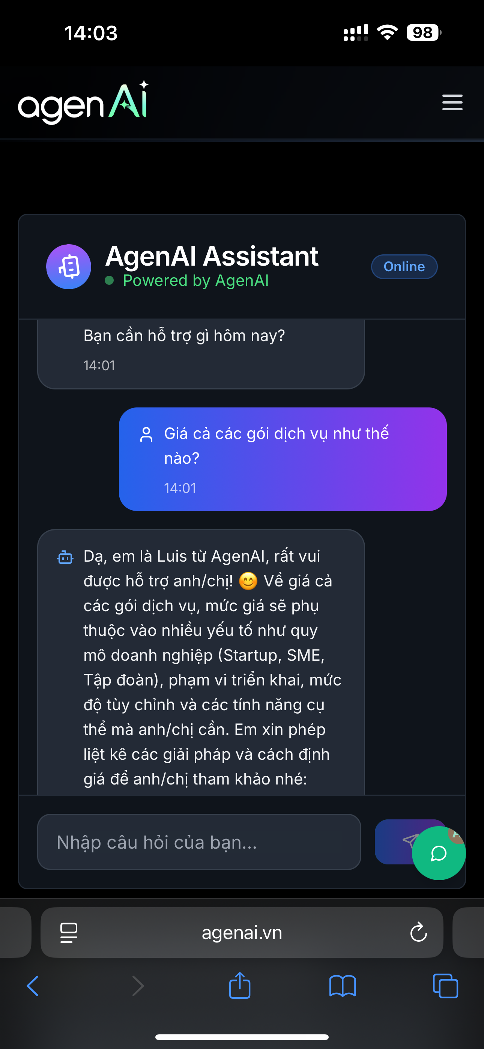Screen dimensions: 484x1049
Task: Tap the user message about pricing
Action: [282, 458]
